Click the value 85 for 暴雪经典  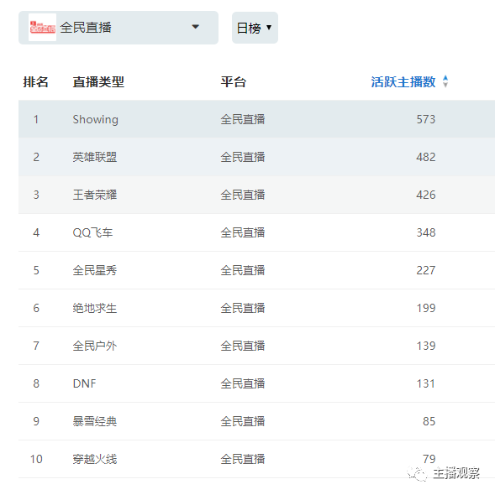coord(429,421)
